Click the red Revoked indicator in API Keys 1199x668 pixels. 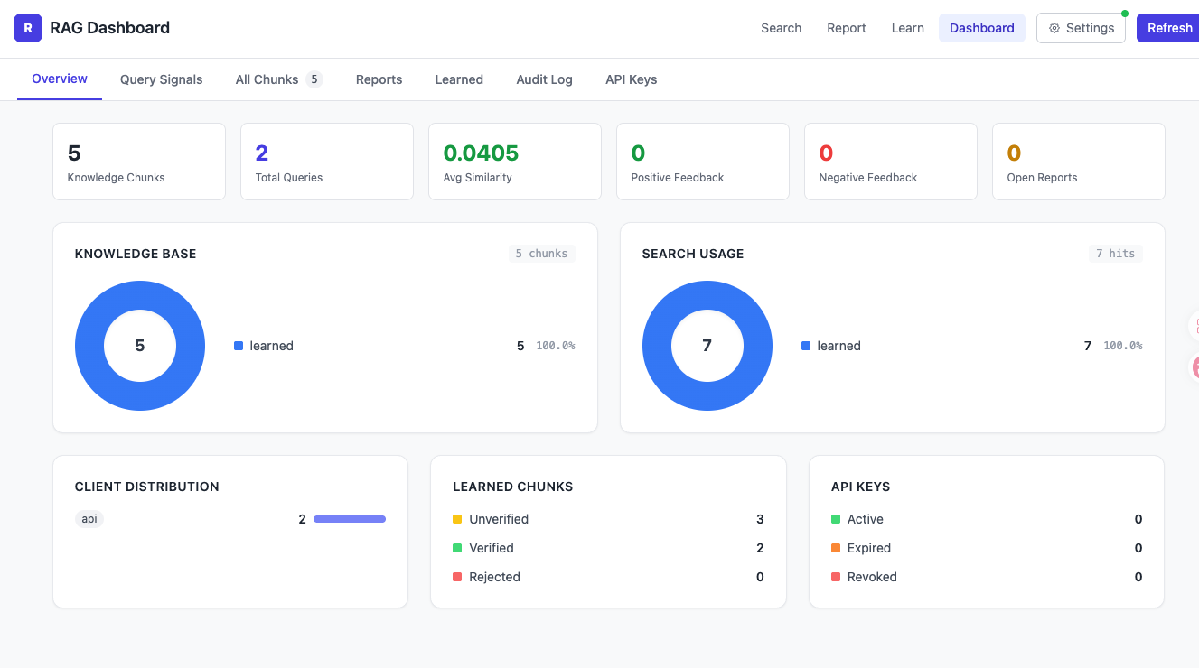(x=836, y=577)
